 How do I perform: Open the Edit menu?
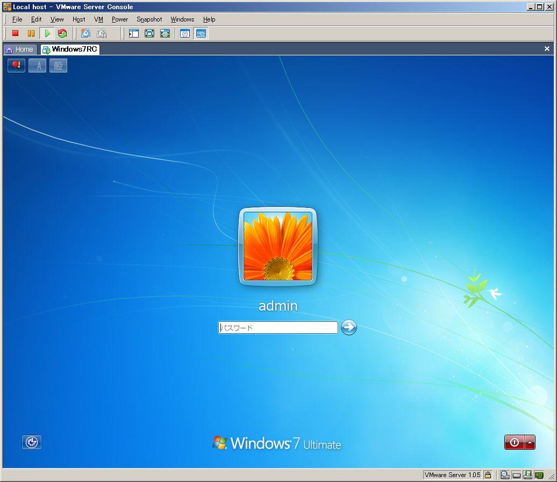[x=36, y=19]
